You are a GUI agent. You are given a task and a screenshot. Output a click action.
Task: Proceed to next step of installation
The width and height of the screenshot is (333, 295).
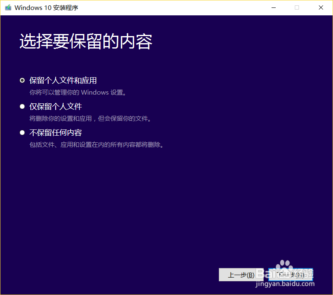291,275
